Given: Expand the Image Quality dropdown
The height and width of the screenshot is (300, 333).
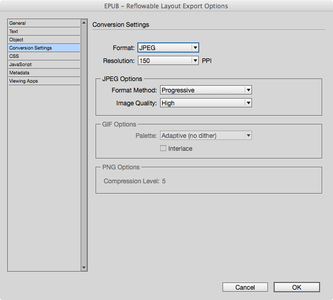Looking at the screenshot, I should [206, 103].
